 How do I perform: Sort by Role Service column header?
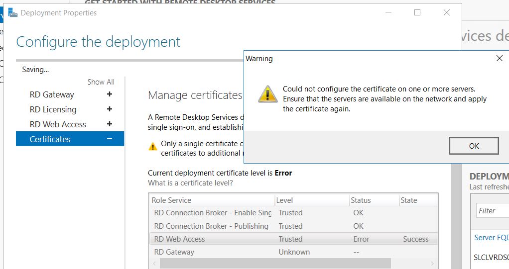pyautogui.click(x=212, y=200)
